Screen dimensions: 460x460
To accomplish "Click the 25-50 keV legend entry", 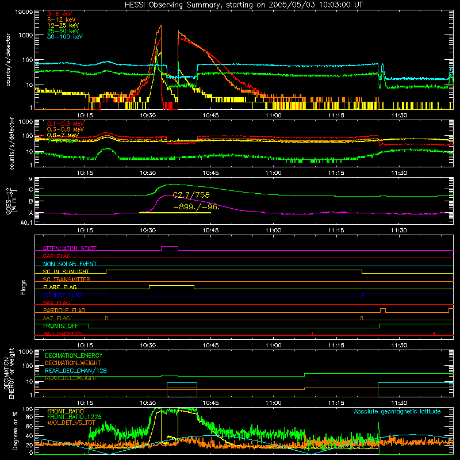I will 63,31.
